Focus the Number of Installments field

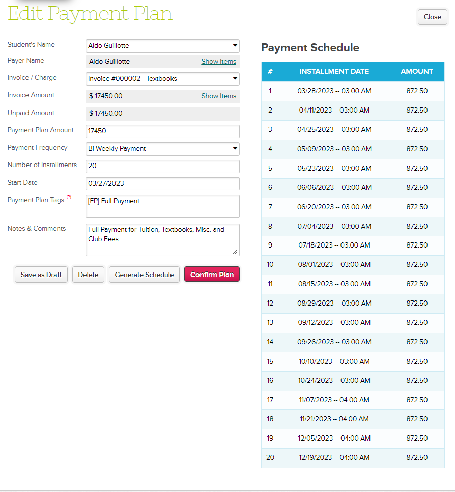click(x=162, y=167)
